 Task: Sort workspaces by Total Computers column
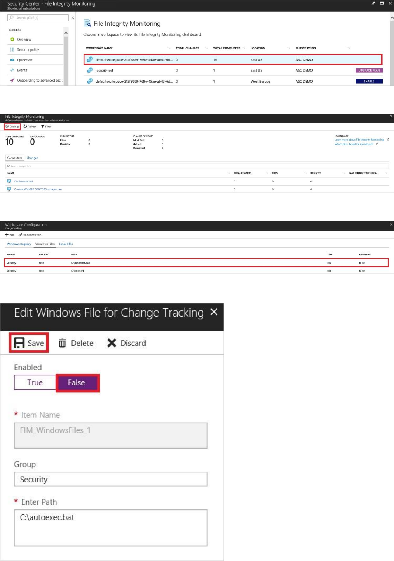point(226,48)
